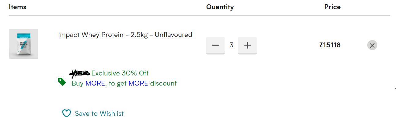This screenshot has height=132, width=396.
Task: Open the Save to Wishlist link
Action: tap(99, 114)
